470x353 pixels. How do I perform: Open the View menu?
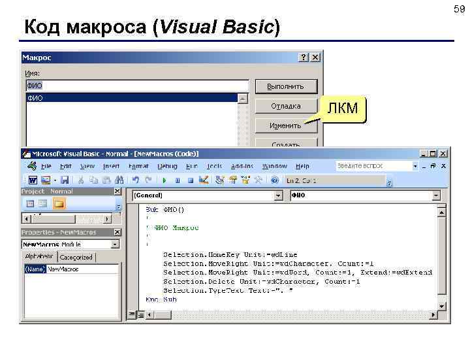pos(87,166)
